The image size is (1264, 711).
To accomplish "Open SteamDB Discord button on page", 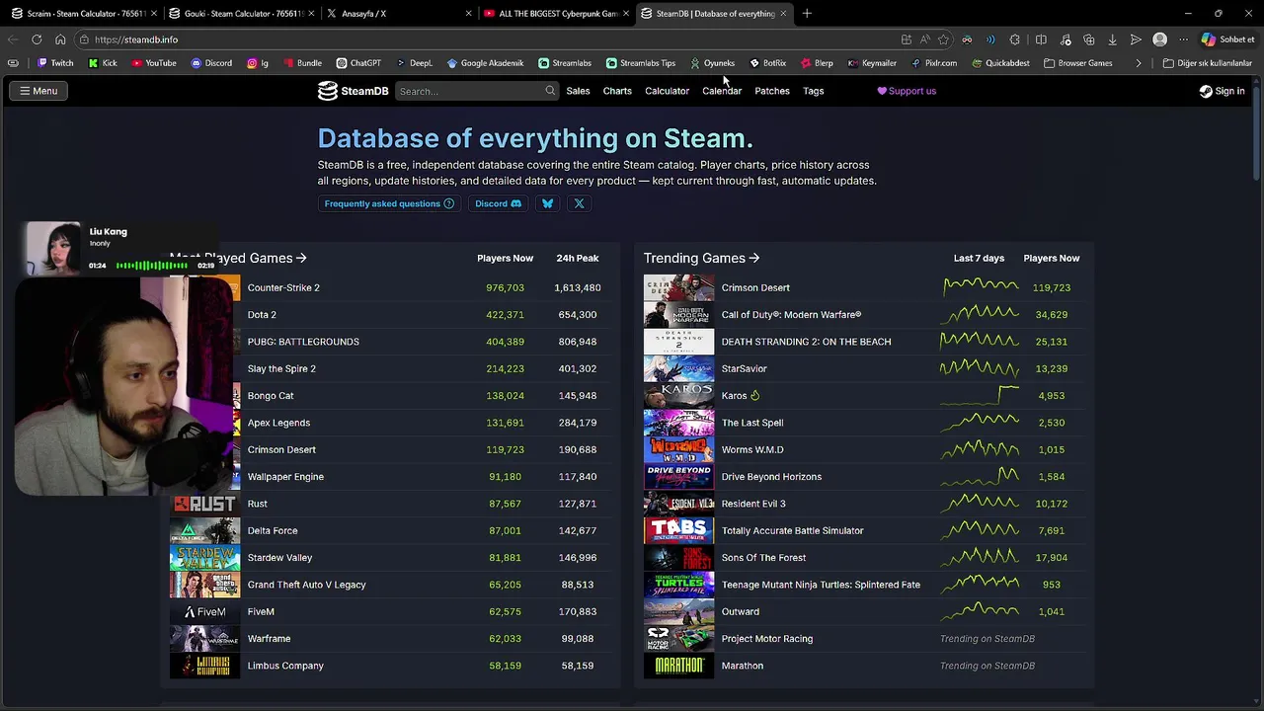I will tap(498, 203).
